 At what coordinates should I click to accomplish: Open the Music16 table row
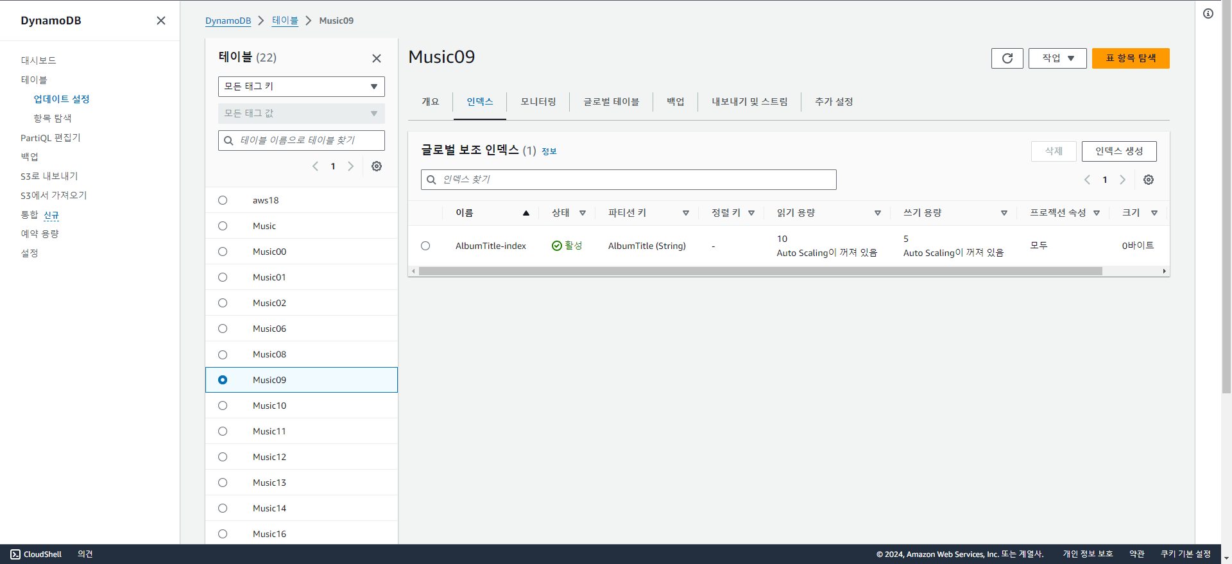302,534
